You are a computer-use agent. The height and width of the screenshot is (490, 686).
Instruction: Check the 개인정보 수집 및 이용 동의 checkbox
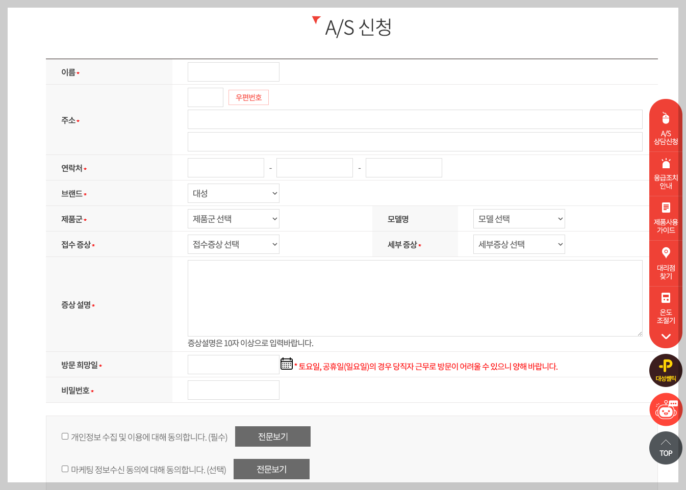(65, 436)
